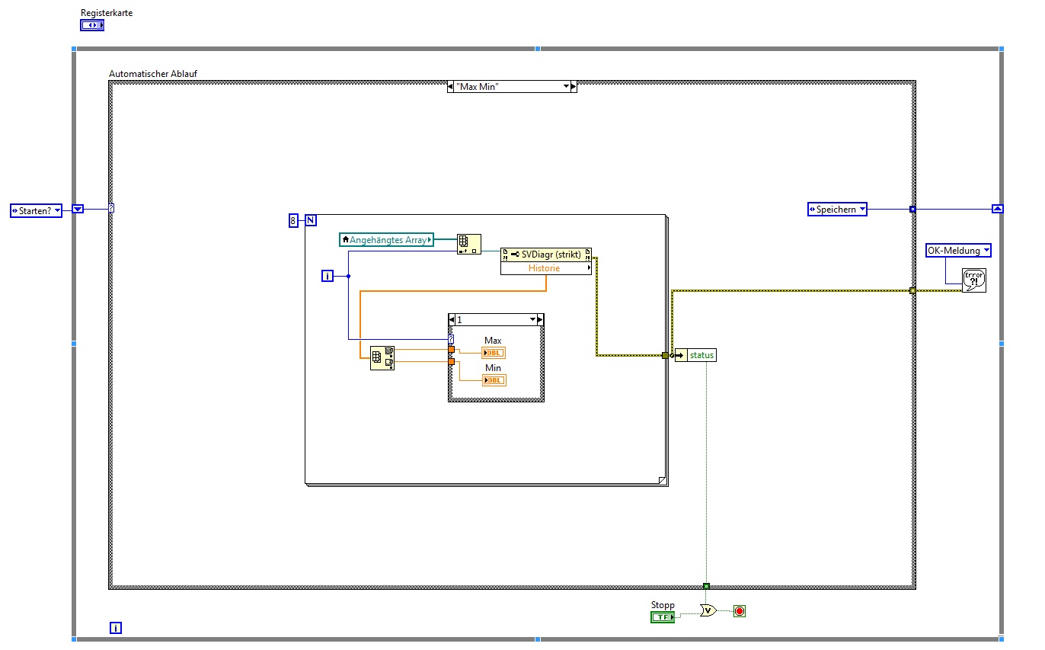Select the Min DBL indicator terminal
The height and width of the screenshot is (650, 1045).
(x=494, y=380)
